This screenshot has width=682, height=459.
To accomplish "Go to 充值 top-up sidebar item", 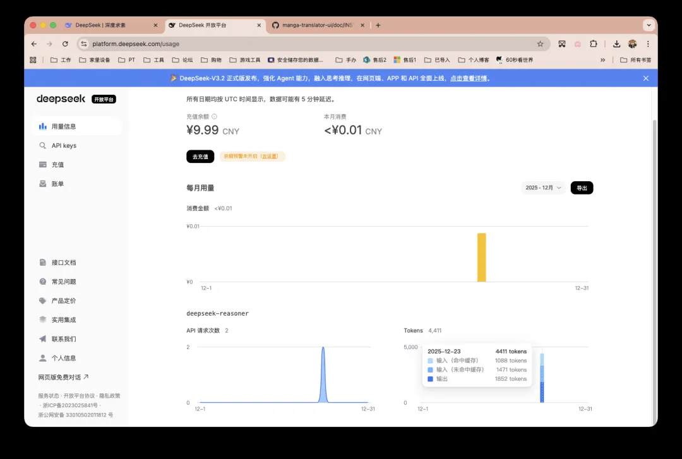I will (x=57, y=165).
